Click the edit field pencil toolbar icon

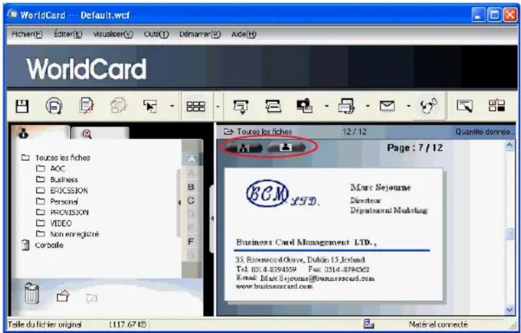pos(464,107)
